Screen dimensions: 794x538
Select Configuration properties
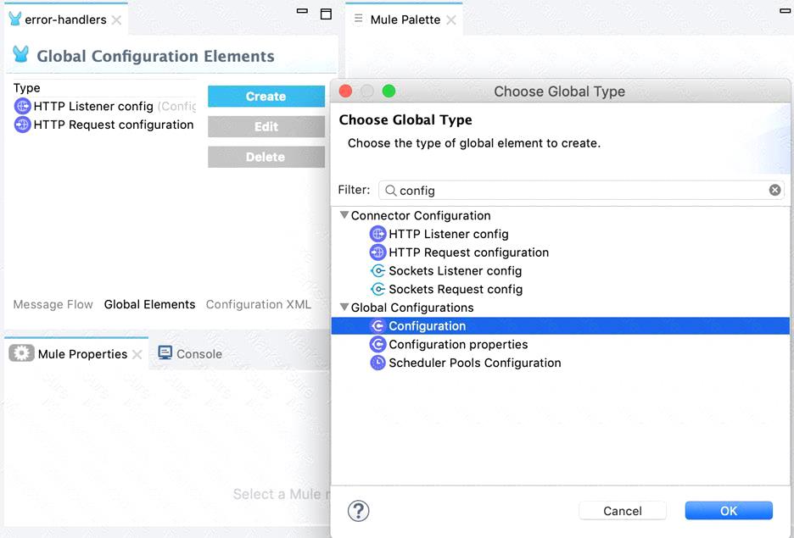(x=458, y=344)
